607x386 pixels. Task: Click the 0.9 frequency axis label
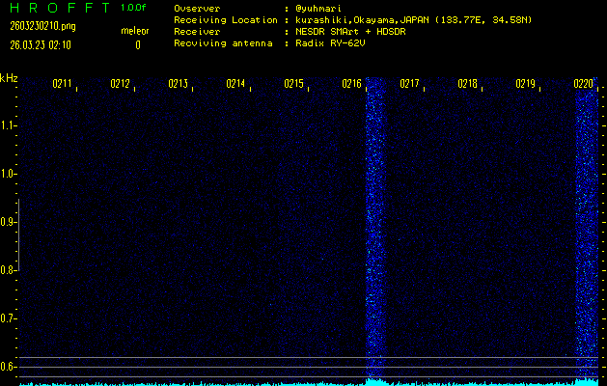tap(7, 222)
